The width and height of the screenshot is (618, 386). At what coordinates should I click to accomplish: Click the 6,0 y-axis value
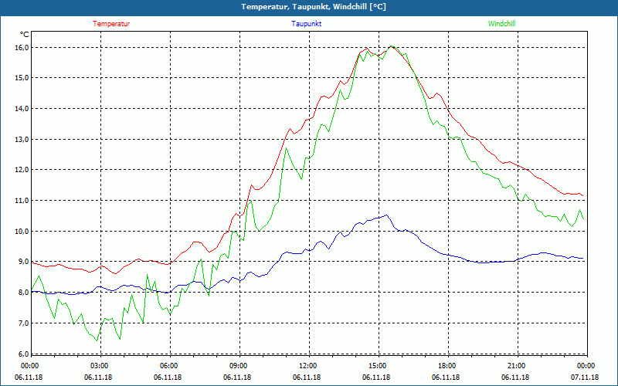(24, 354)
